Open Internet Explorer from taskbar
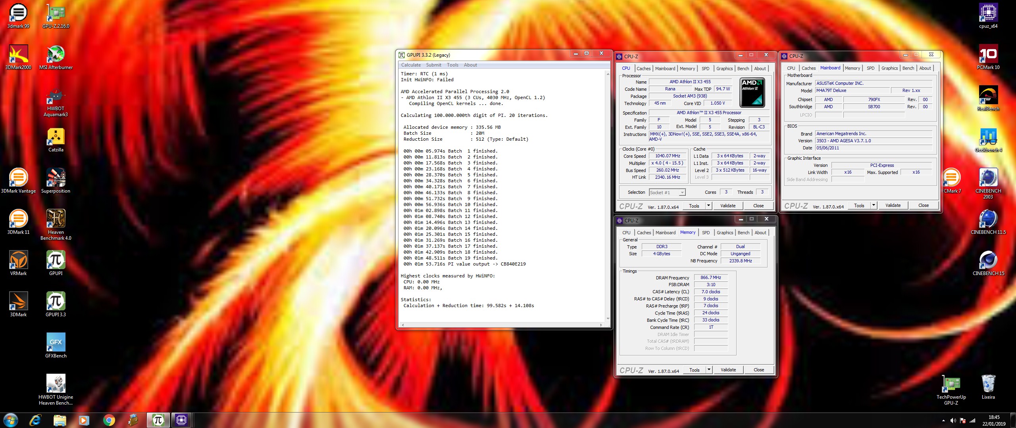 [35, 420]
